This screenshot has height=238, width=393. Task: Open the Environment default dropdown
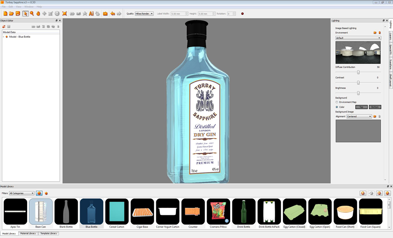click(x=358, y=38)
